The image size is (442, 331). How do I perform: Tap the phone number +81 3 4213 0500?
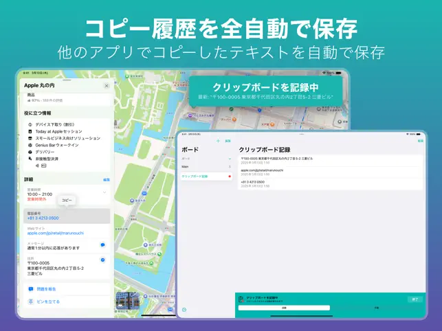pyautogui.click(x=43, y=218)
